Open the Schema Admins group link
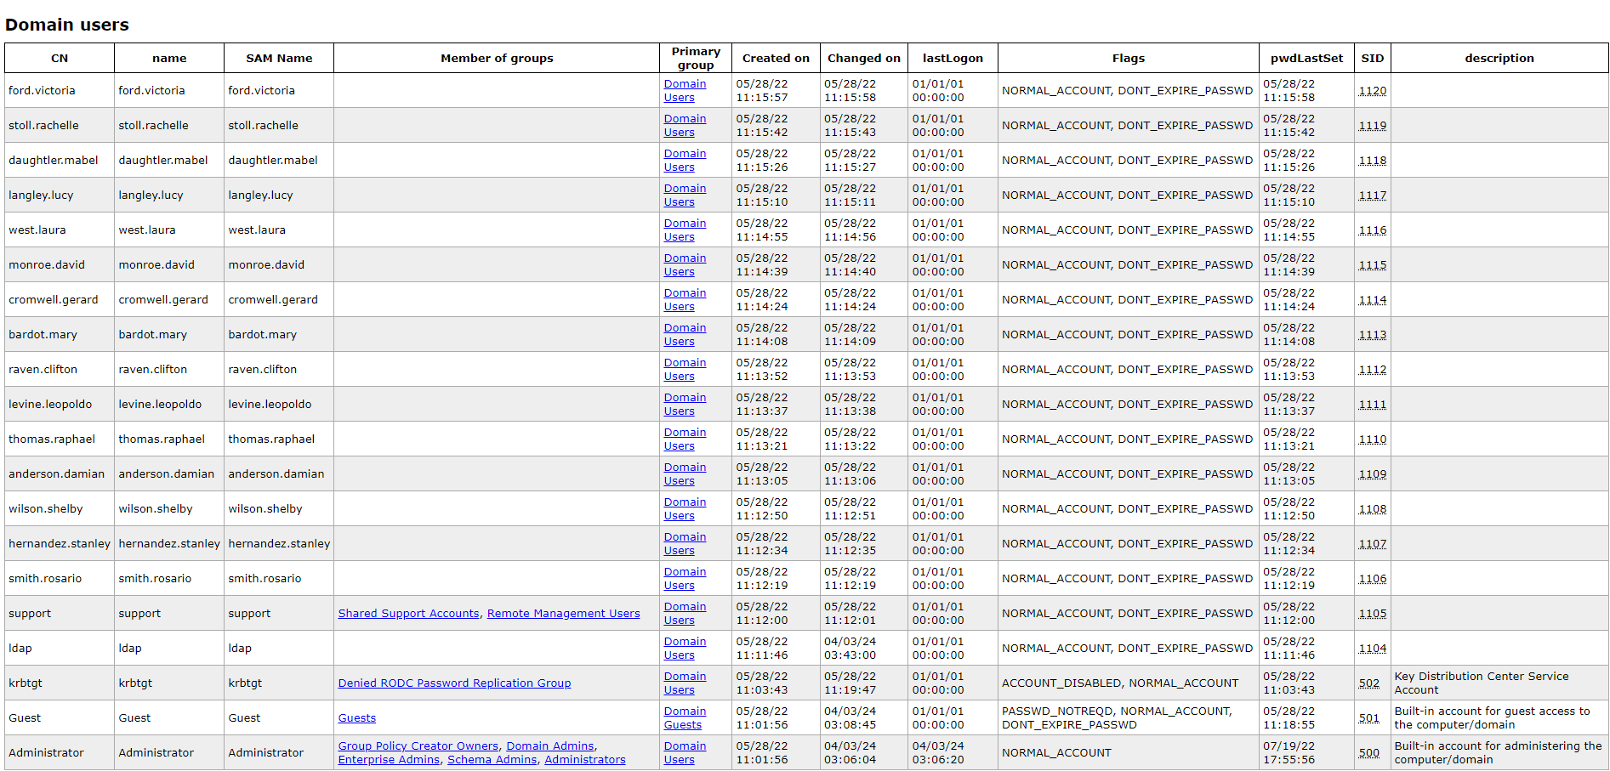 tap(492, 760)
